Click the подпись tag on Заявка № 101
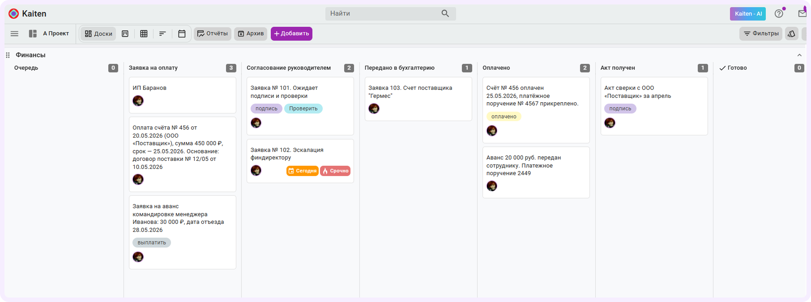Image resolution: width=811 pixels, height=302 pixels. pos(266,109)
